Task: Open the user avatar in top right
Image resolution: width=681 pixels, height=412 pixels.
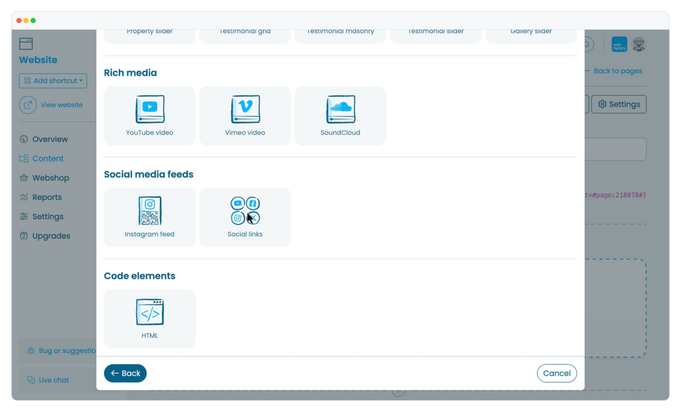Action: click(638, 44)
